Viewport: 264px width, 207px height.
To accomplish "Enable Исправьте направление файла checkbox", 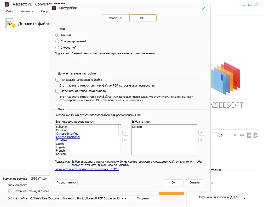I will click(x=57, y=80).
